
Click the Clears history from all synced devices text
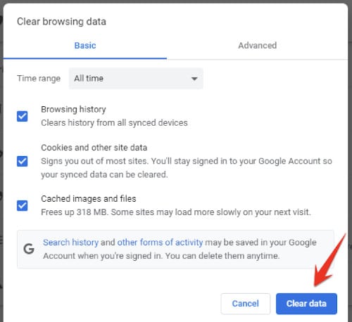pos(114,123)
